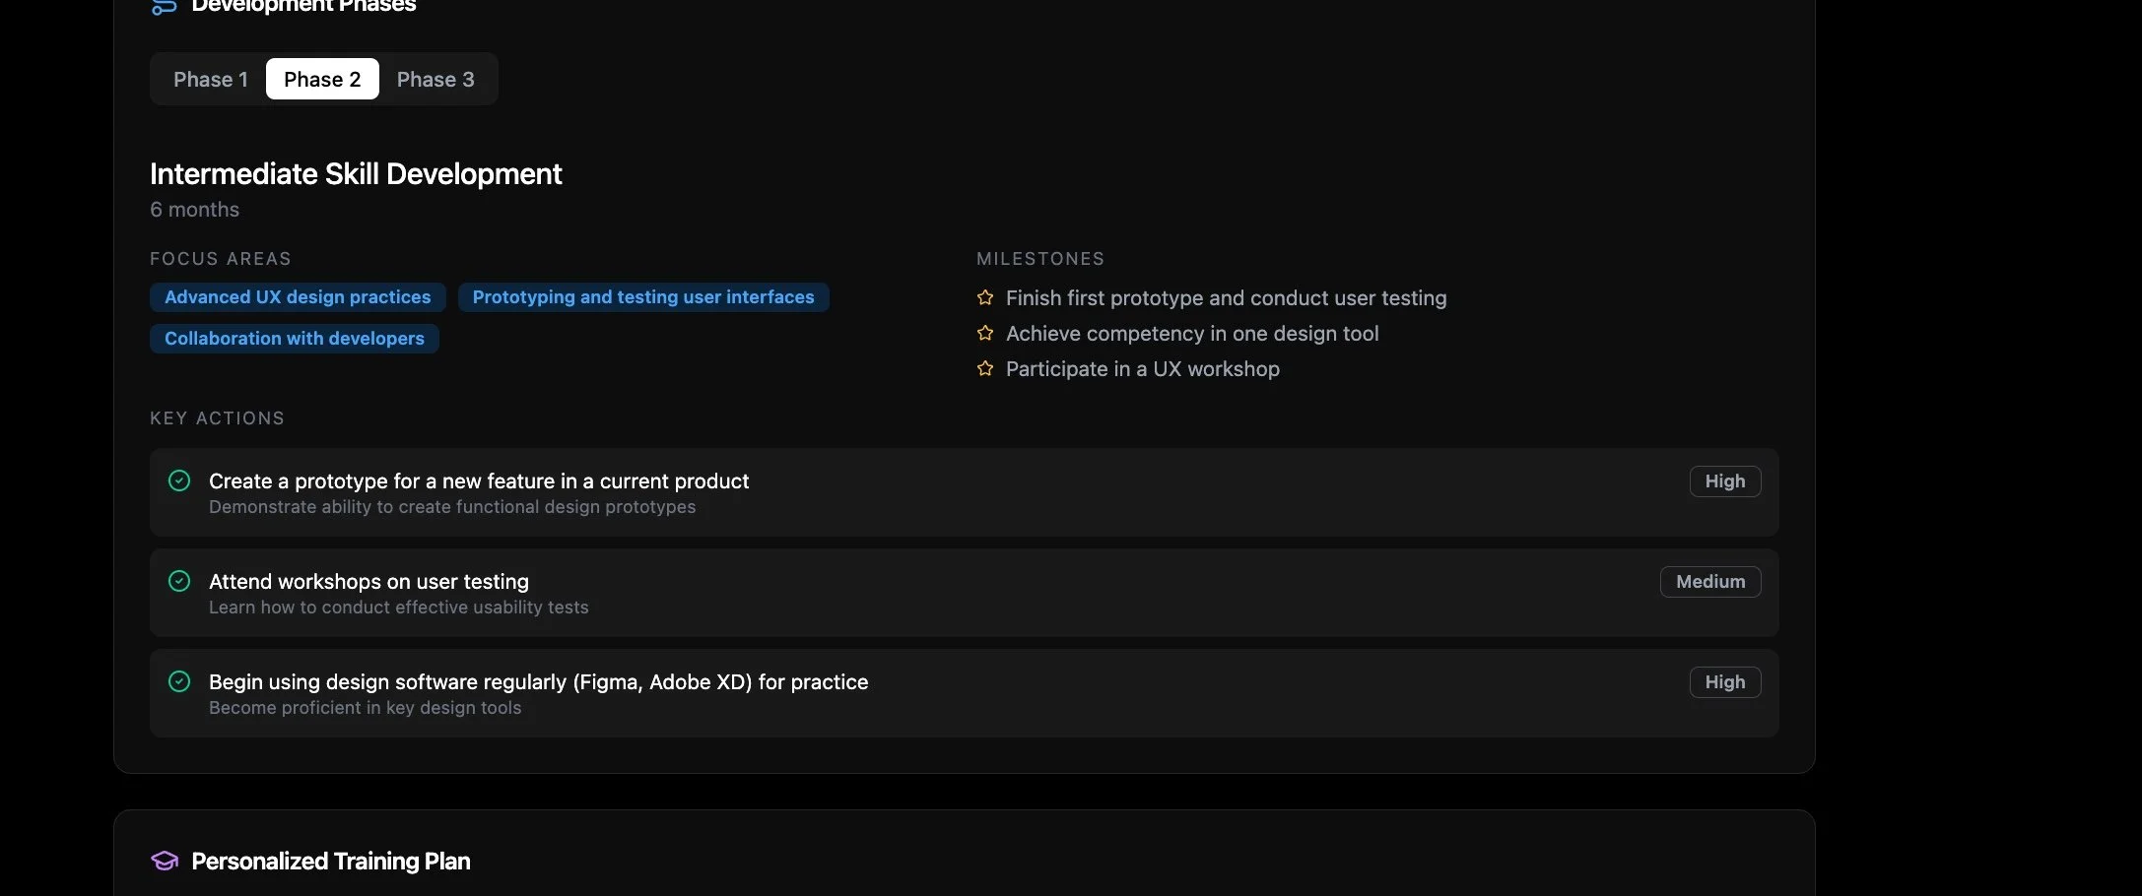Screen dimensions: 2142x896
Task: Click the Collaboration with developers tag
Action: pos(295,339)
